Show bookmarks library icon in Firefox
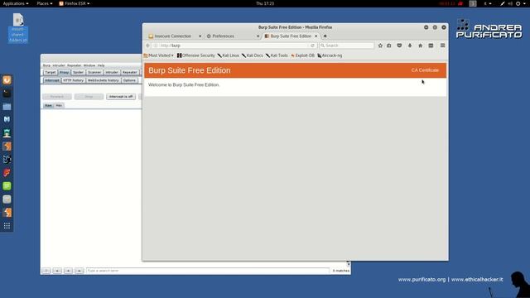 point(389,46)
